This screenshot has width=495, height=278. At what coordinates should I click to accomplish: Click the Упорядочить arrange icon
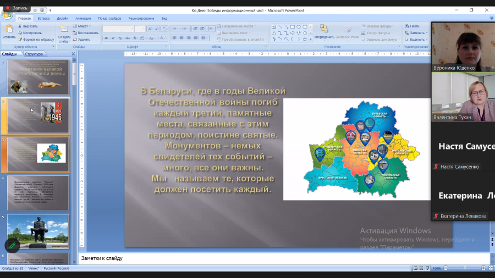click(x=324, y=29)
